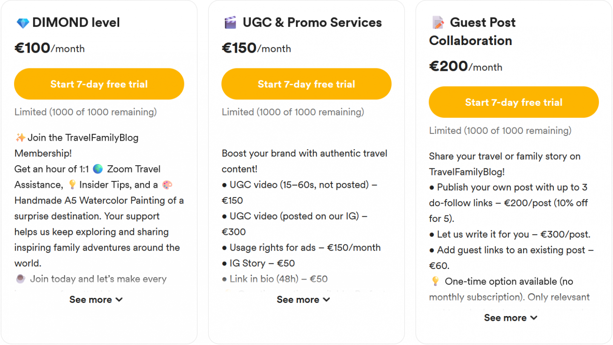Viewport: 613px width, 345px height.
Task: Click the light bulb emoji before Insider Tips
Action: 72,185
